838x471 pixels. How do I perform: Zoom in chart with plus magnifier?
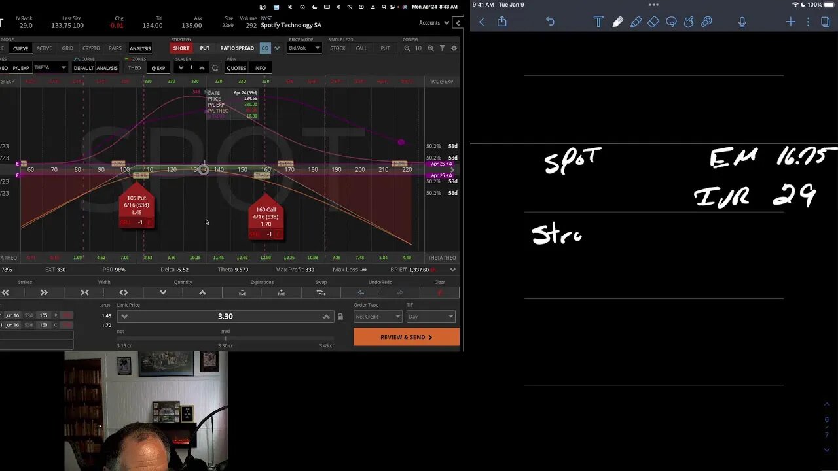pyautogui.click(x=430, y=48)
